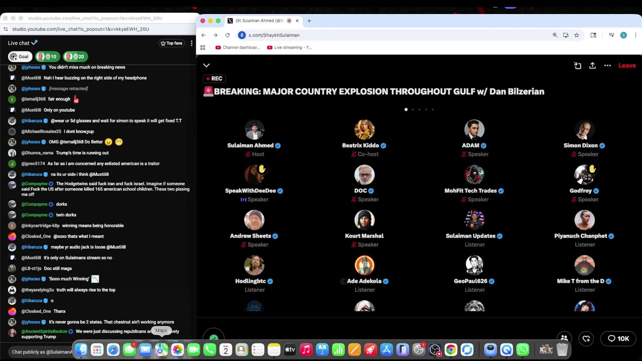
Task: Click the Simon Dixon speaker name
Action: point(580,145)
